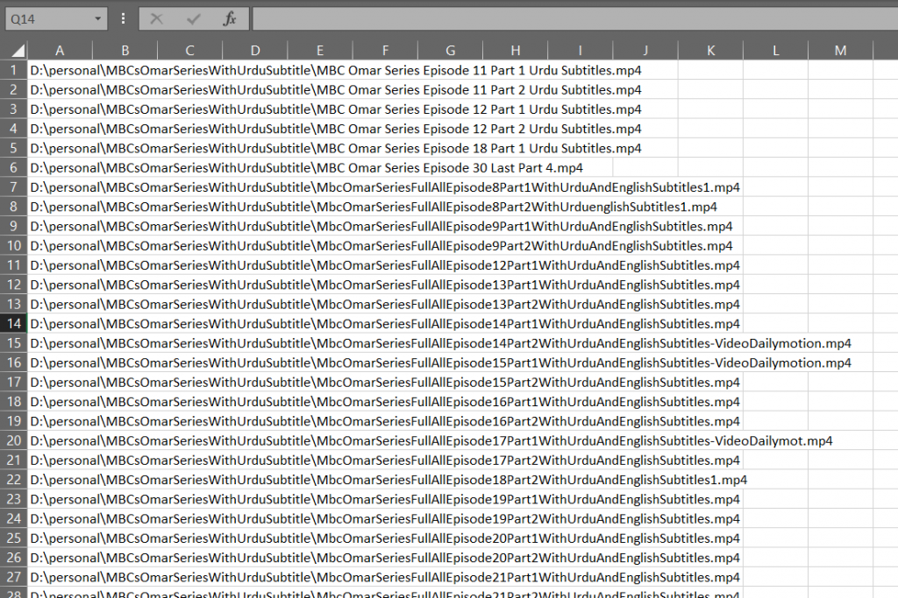
Task: Click the Select All corner triangle
Action: click(18, 50)
